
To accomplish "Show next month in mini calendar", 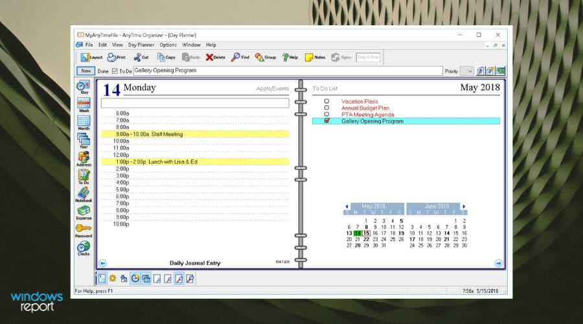I will click(x=464, y=207).
